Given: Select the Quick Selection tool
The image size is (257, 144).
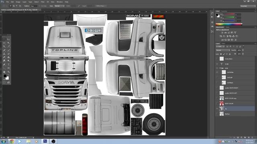Looking at the screenshot, I should tap(8, 43).
